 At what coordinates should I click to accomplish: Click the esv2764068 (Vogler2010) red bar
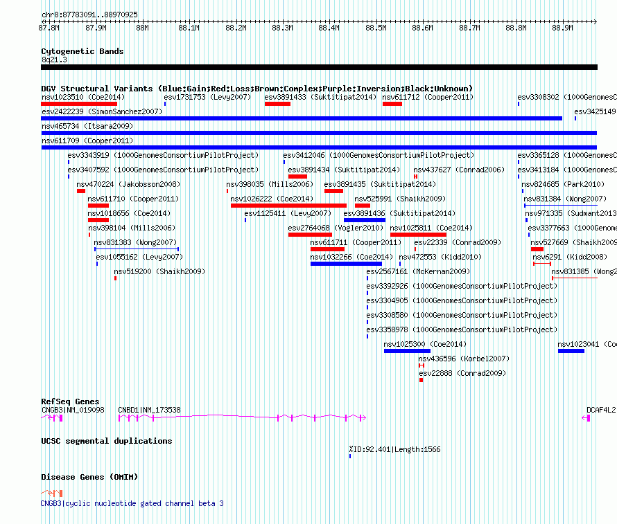pyautogui.click(x=310, y=235)
